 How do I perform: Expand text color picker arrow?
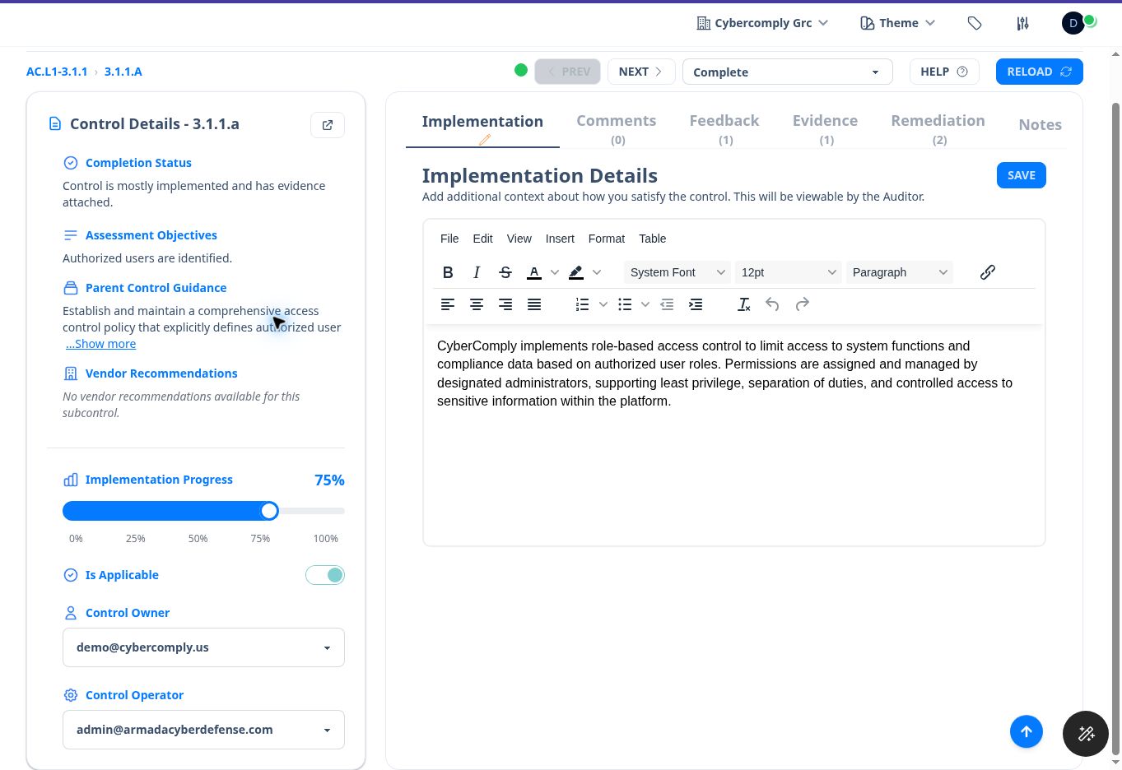[x=555, y=272]
